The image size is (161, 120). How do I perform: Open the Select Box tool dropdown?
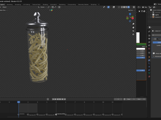[3, 10]
